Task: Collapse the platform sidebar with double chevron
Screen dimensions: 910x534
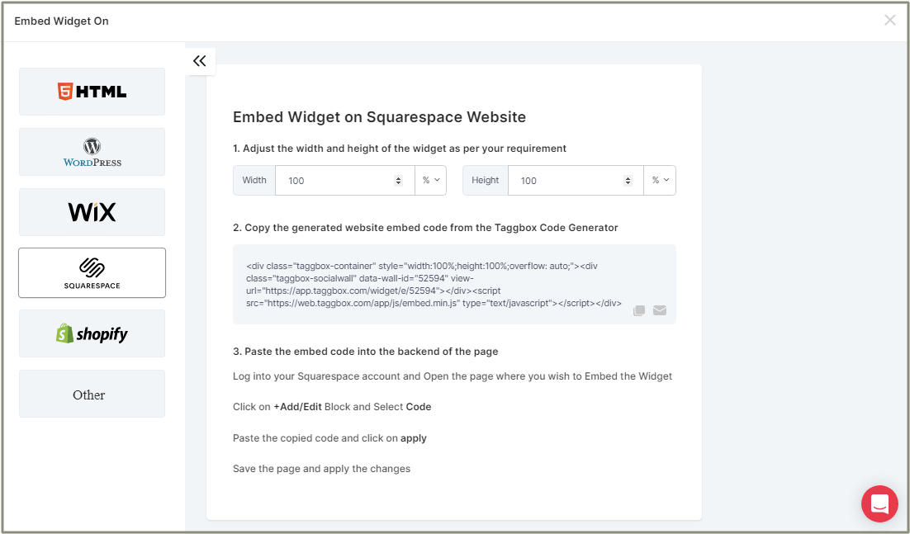Action: point(199,61)
